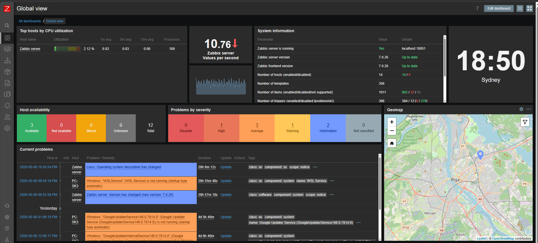The width and height of the screenshot is (538, 243).
Task: Click the High severity tile
Action: pos(222,128)
